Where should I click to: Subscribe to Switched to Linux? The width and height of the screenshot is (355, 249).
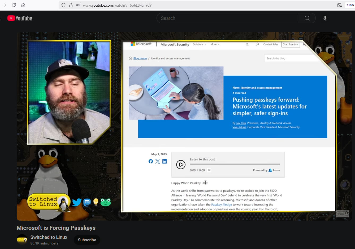point(87,240)
